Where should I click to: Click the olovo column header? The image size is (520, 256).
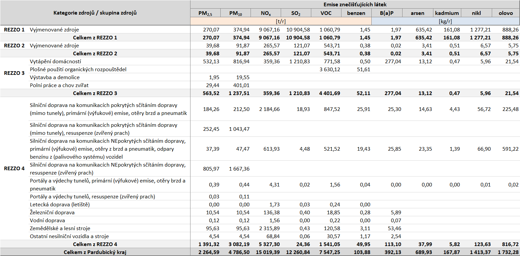506,13
